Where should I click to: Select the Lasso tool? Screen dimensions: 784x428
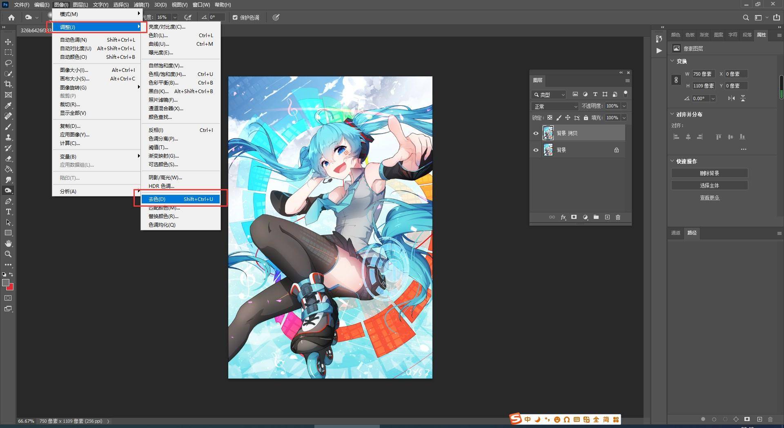click(x=8, y=63)
